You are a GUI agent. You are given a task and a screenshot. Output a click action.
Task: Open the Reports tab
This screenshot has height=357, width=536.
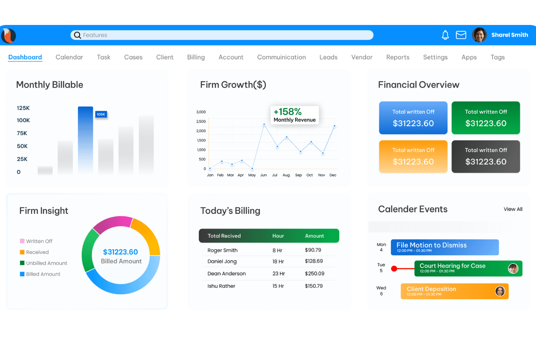pyautogui.click(x=398, y=57)
